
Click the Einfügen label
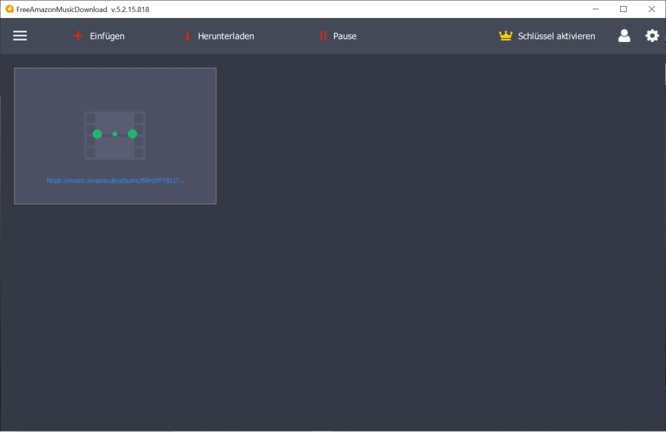click(x=107, y=36)
